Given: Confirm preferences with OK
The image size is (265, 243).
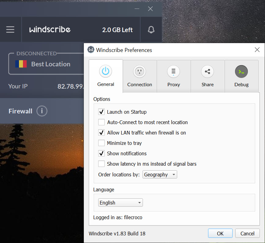Looking at the screenshot, I should pyautogui.click(x=220, y=234).
